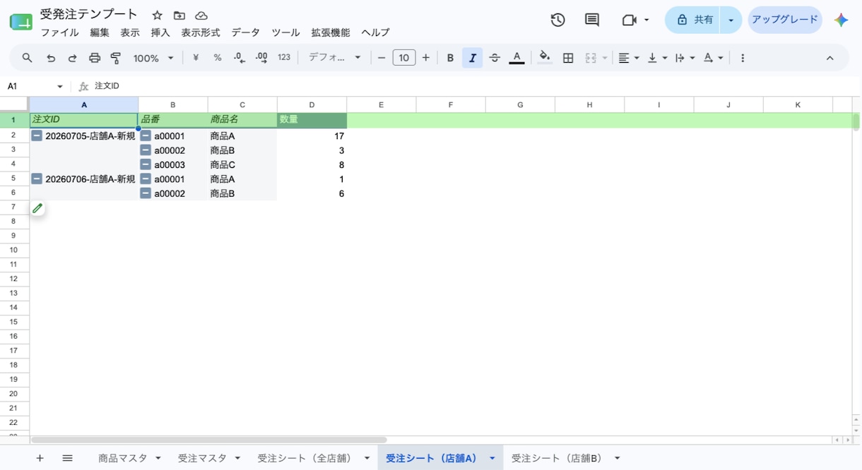Open text wrapping dropdown
This screenshot has height=470, width=862.
click(685, 58)
